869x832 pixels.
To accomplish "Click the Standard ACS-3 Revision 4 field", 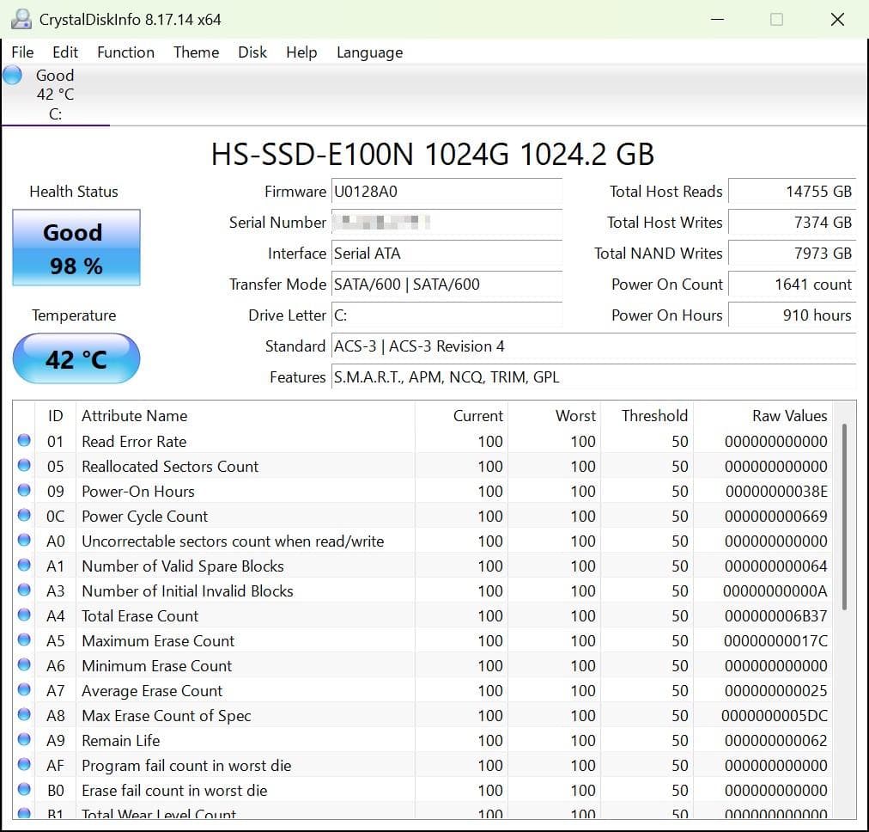I will click(593, 346).
